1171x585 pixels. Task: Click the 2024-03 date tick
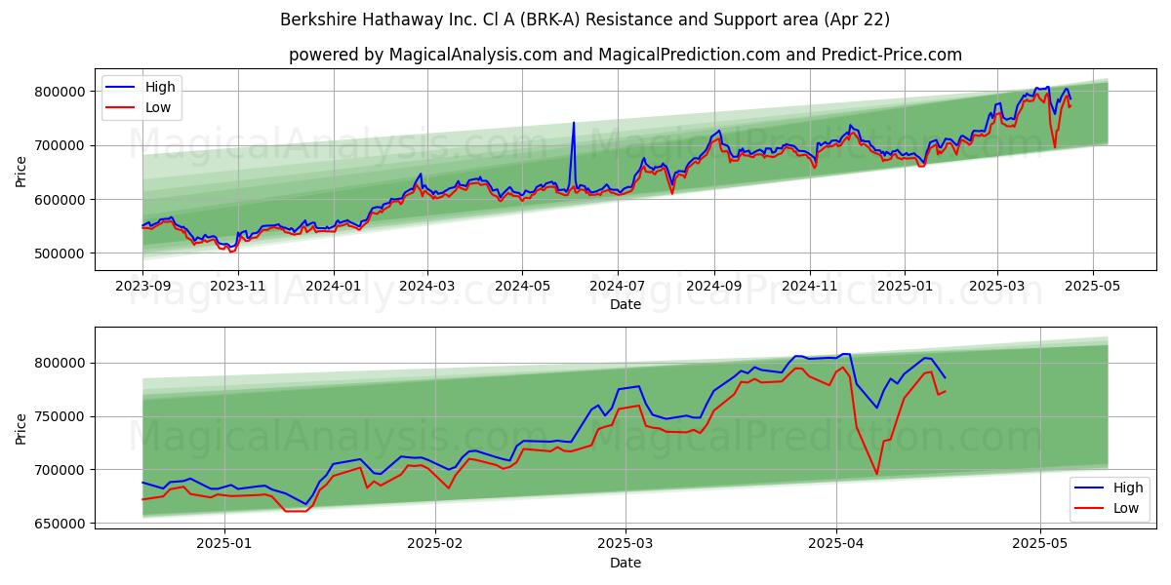[427, 286]
